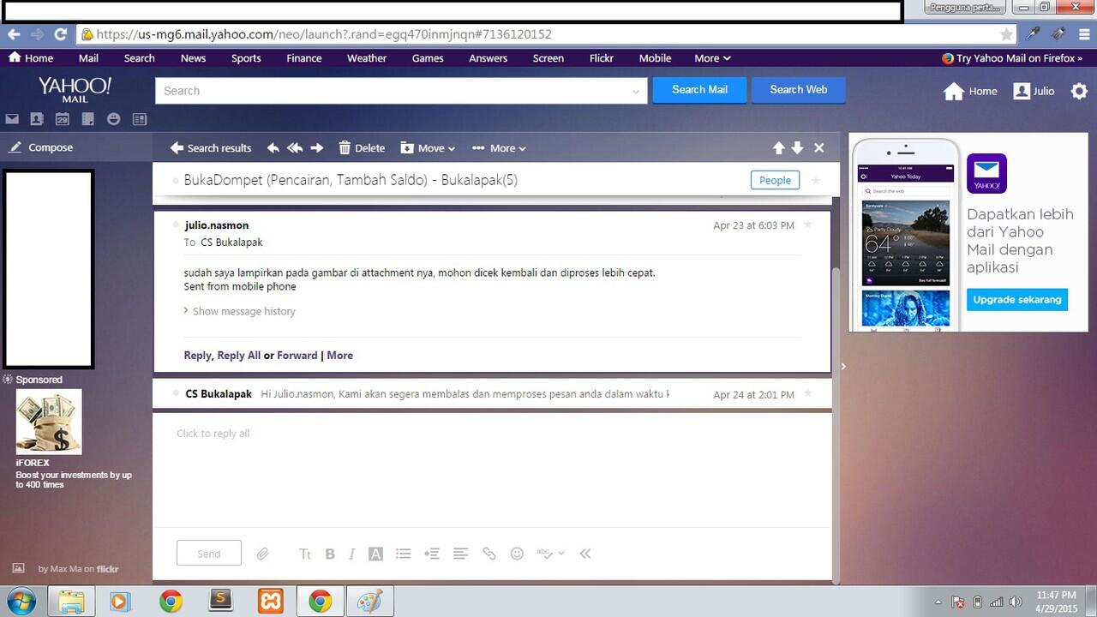This screenshot has width=1097, height=617.
Task: Click the People button
Action: [x=775, y=180]
